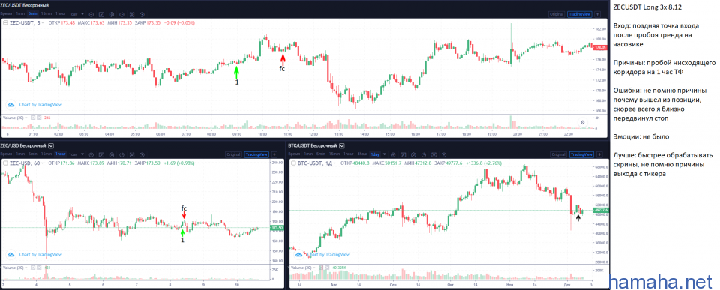Open symbol dropdown arrow after ZEC-USDT, 5

(42, 22)
